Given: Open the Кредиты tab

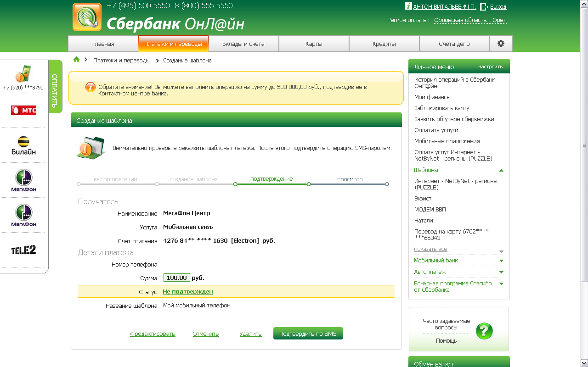Looking at the screenshot, I should 384,44.
